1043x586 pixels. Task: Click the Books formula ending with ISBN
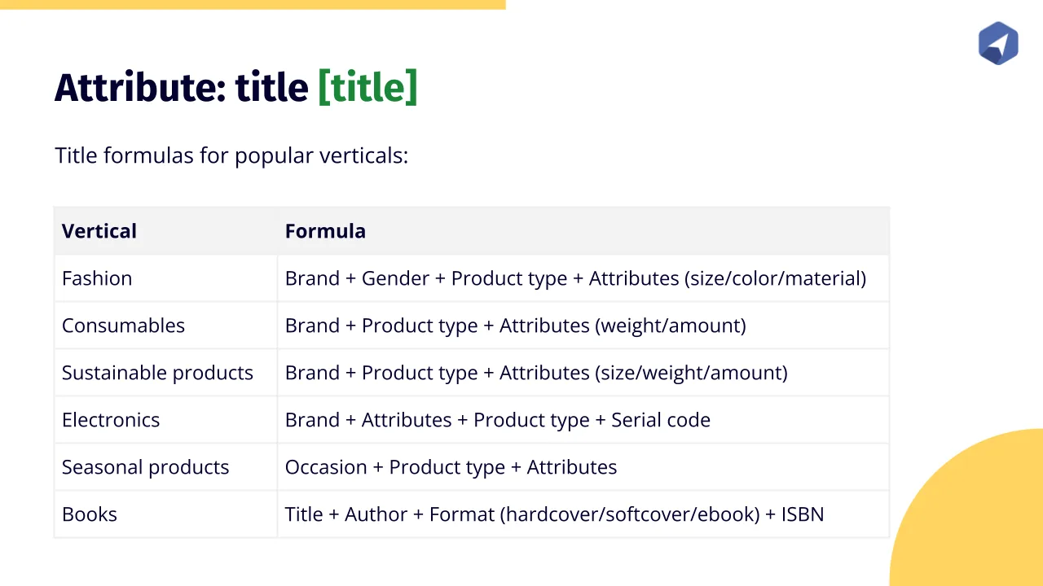[x=554, y=514]
